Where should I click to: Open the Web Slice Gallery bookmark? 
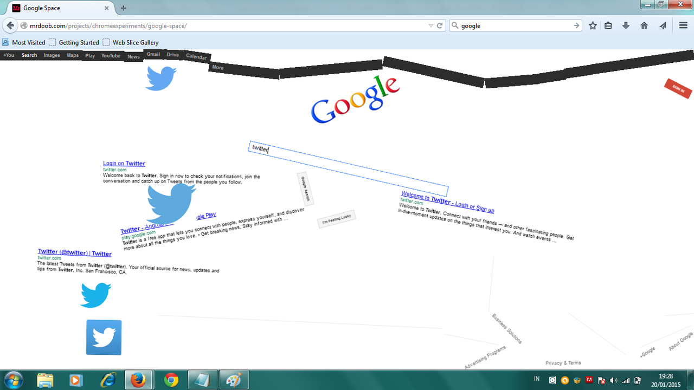(x=131, y=42)
